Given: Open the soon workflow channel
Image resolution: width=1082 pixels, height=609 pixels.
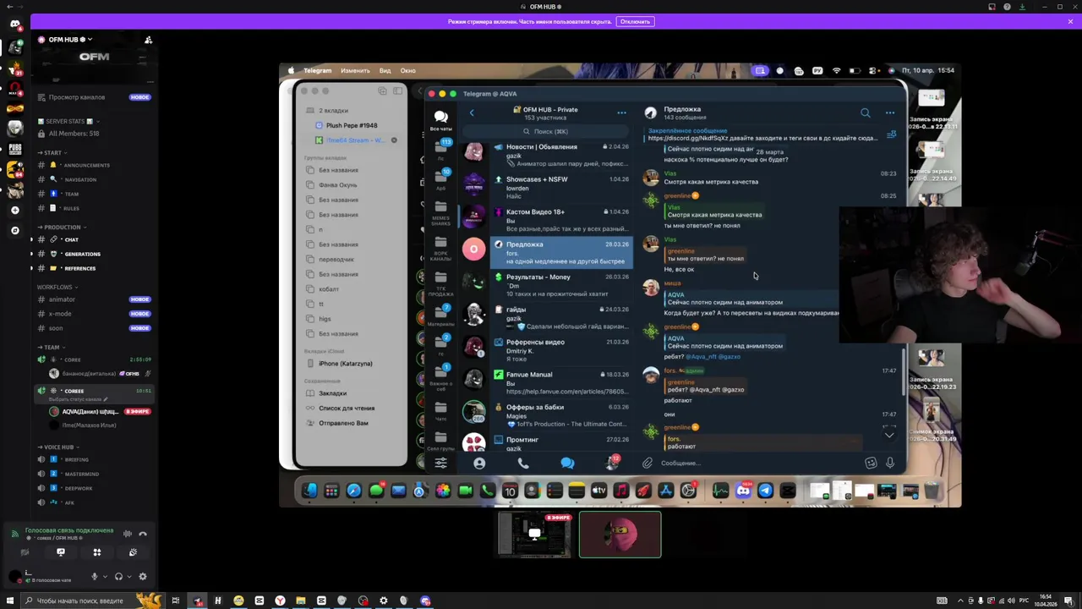Looking at the screenshot, I should tap(93, 328).
